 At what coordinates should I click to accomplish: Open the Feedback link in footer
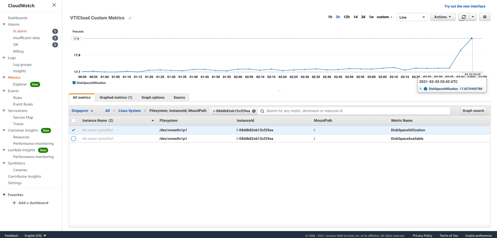11,235
